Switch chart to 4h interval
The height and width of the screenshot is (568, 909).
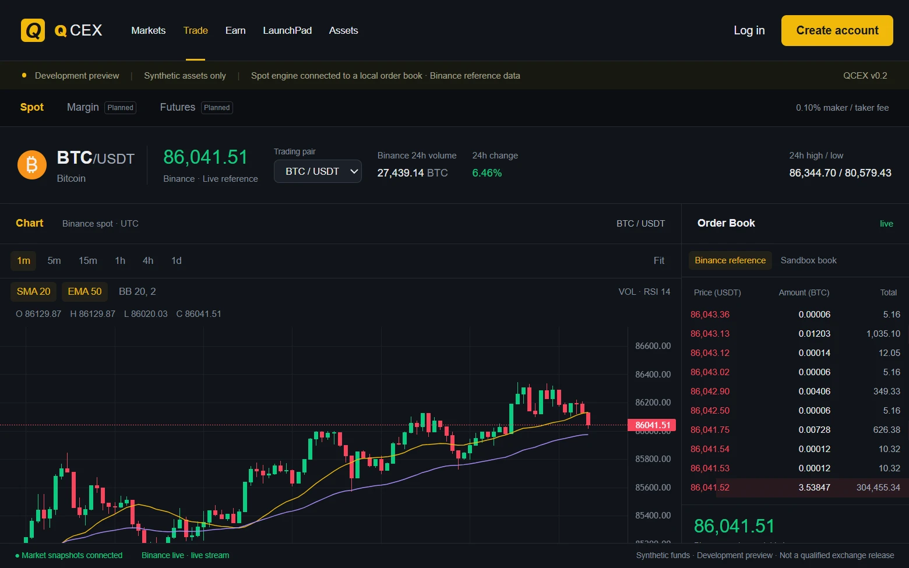[x=148, y=260]
